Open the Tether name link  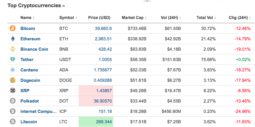pos(27,60)
